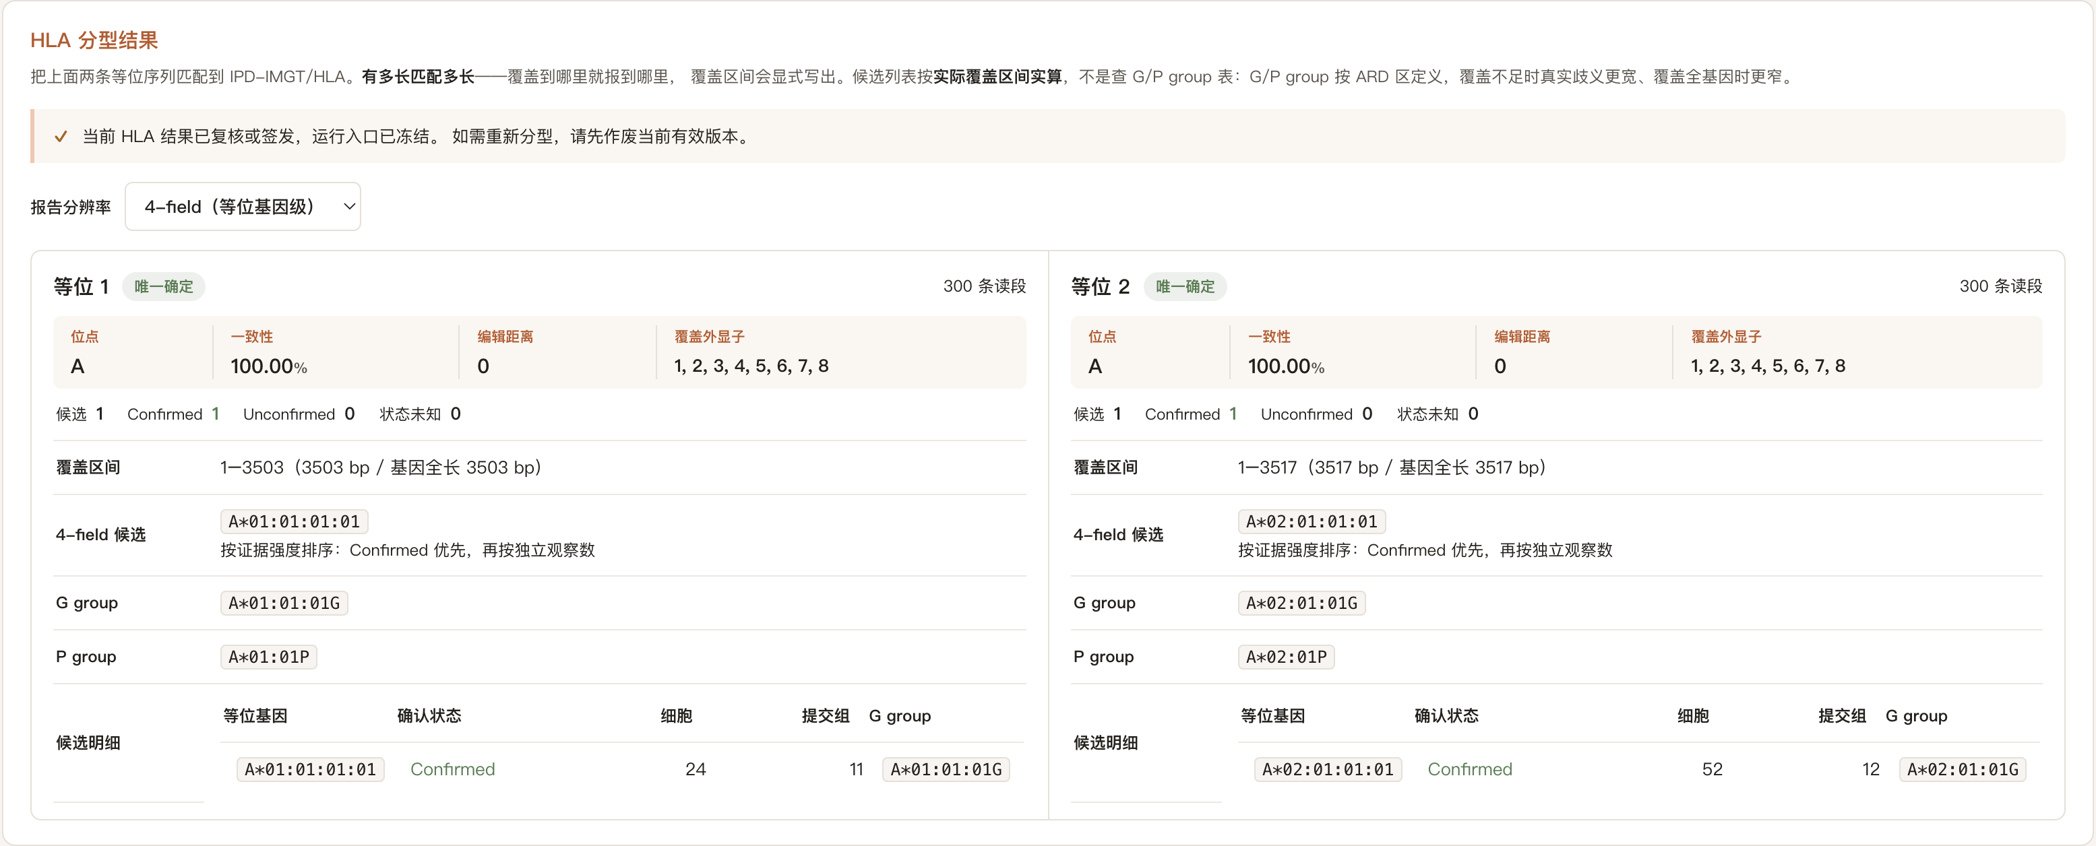
Task: Click Confirmed status in A*01:01:01:01 row
Action: 452,769
